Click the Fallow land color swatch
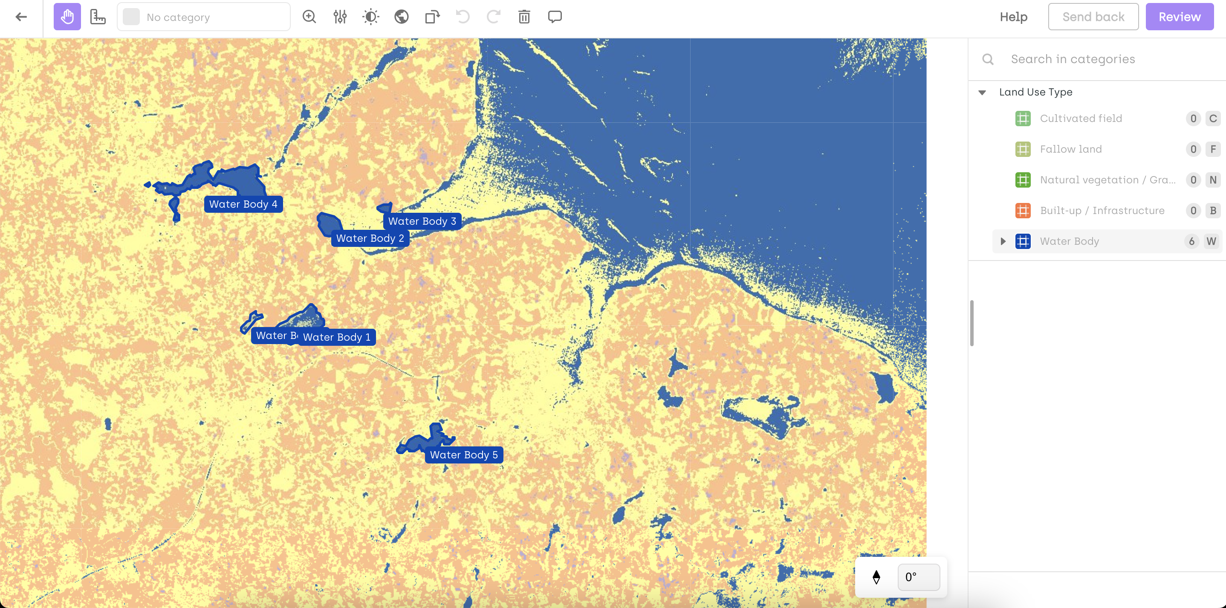 1023,150
